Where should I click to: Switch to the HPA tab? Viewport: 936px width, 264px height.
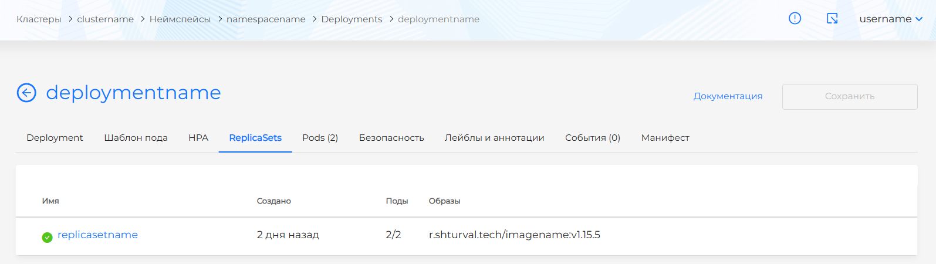coord(198,138)
